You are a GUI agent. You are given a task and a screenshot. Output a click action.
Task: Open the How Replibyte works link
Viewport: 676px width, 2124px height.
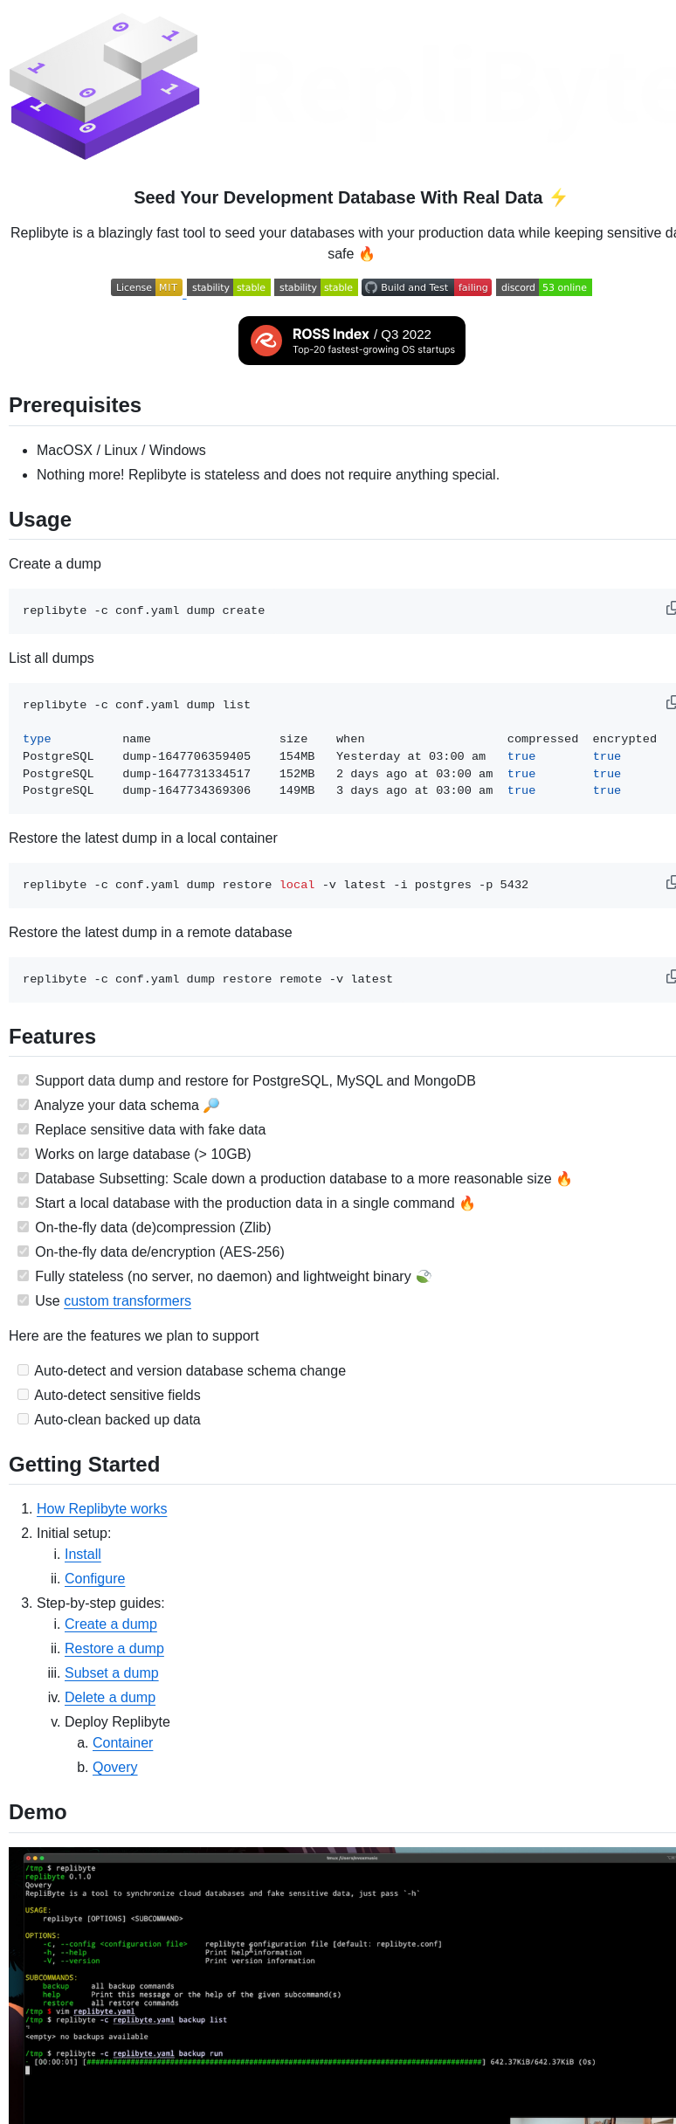pos(101,1508)
